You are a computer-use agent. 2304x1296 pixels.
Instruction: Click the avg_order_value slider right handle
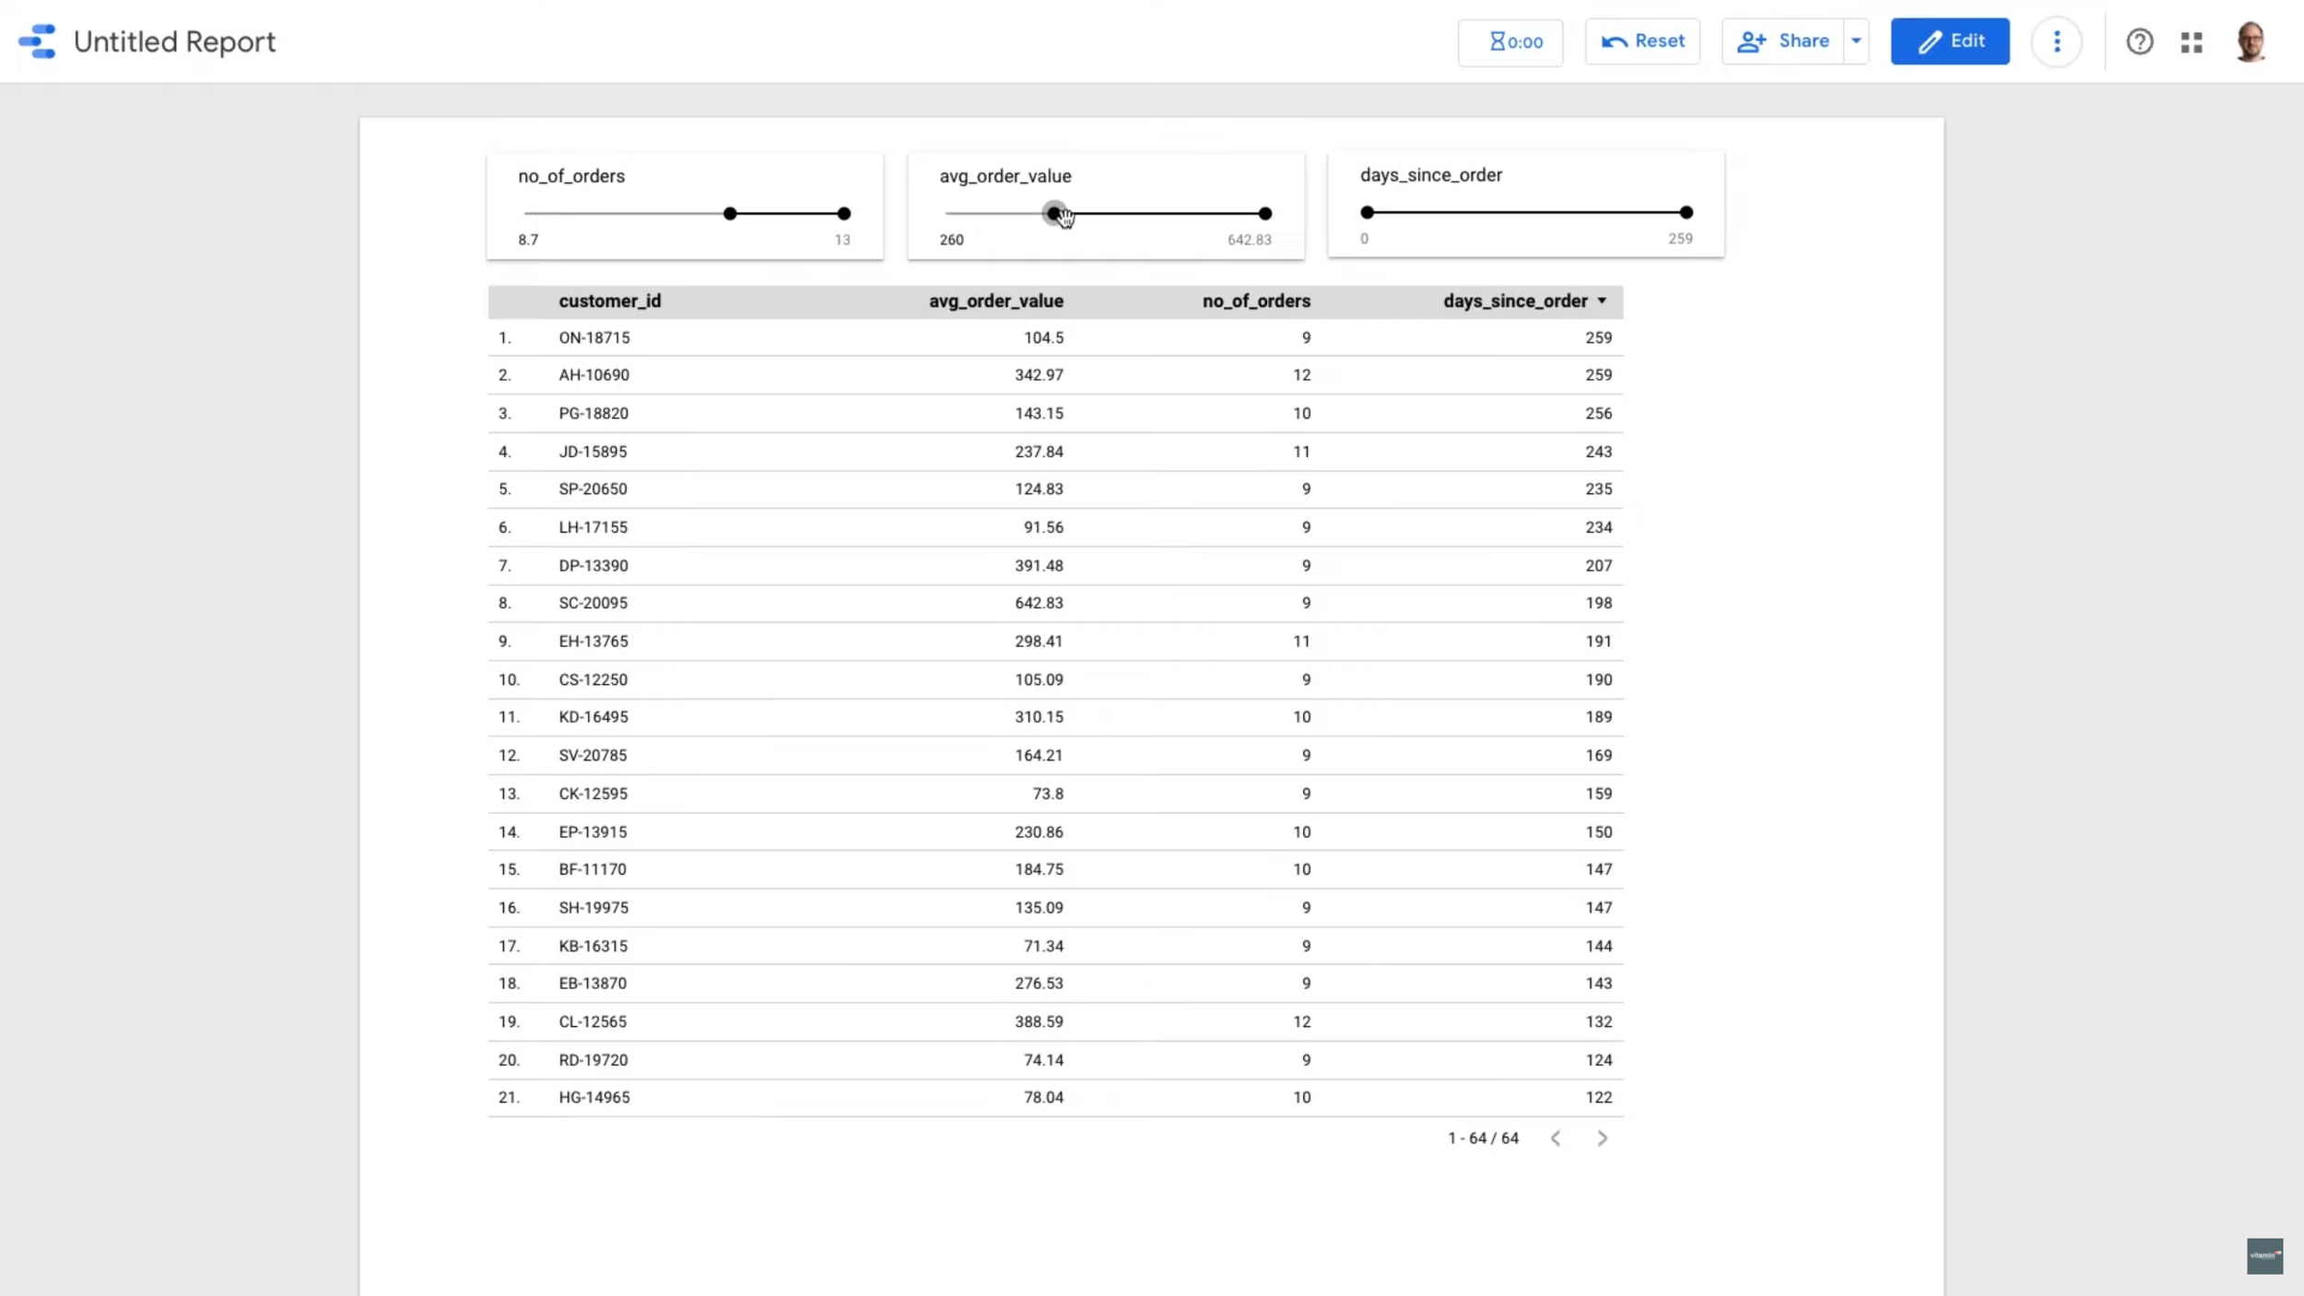1264,214
